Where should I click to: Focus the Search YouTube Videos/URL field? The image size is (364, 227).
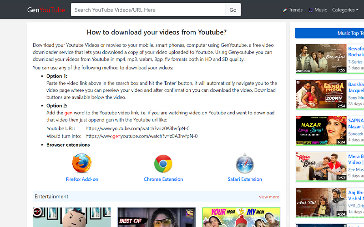point(148,10)
